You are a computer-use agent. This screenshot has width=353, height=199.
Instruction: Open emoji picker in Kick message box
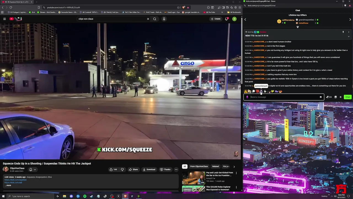[321, 97]
